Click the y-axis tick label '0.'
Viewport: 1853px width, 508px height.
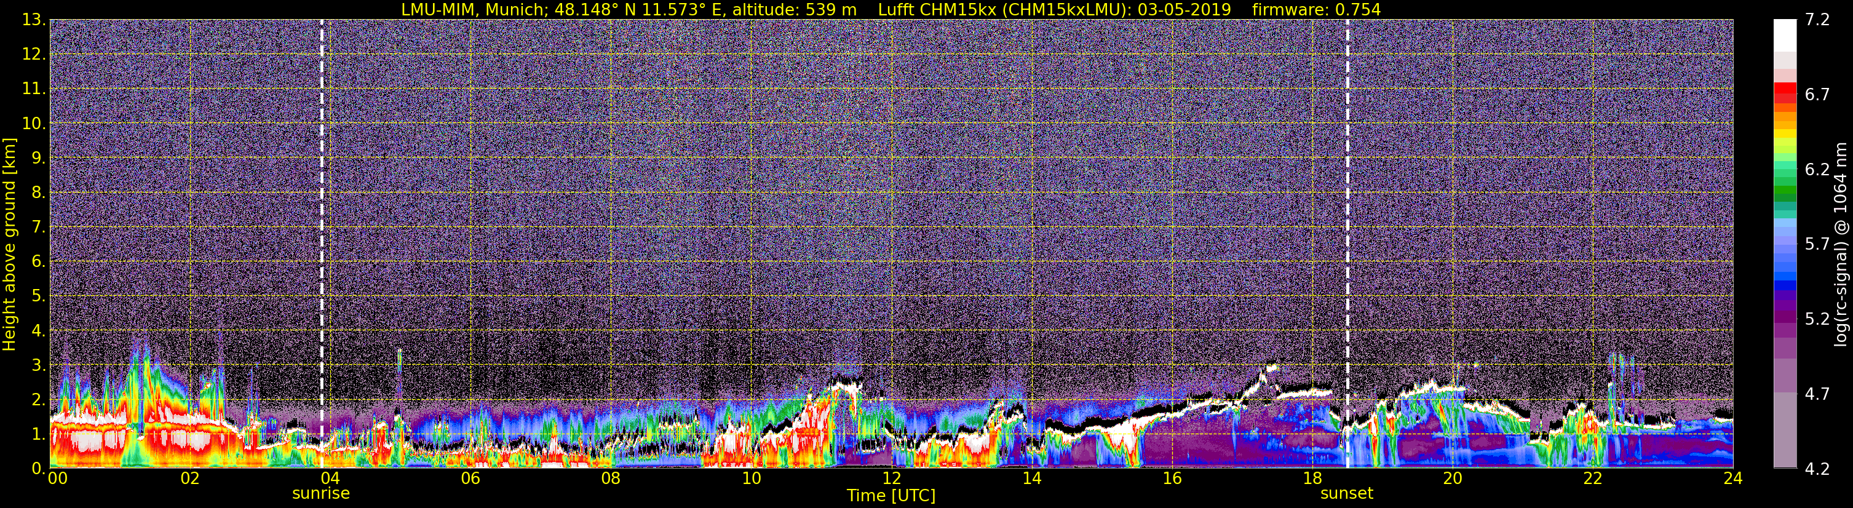point(39,469)
